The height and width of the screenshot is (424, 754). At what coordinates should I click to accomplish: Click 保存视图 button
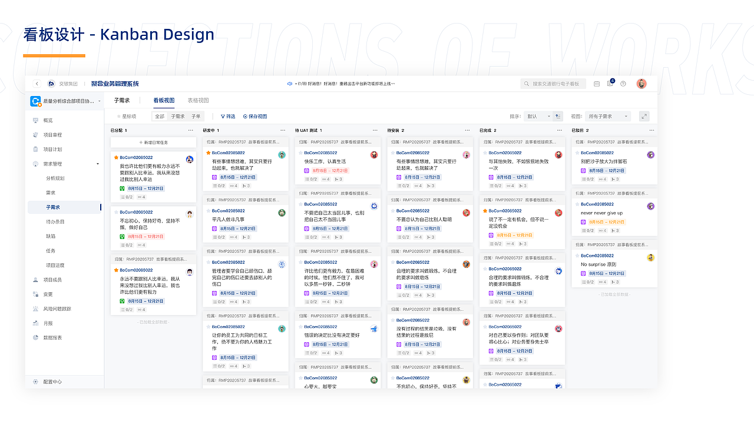coord(255,117)
